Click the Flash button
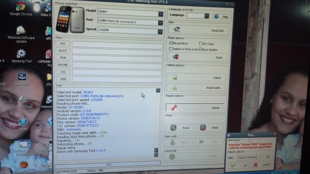The height and width of the screenshot is (174, 310). pos(197,57)
